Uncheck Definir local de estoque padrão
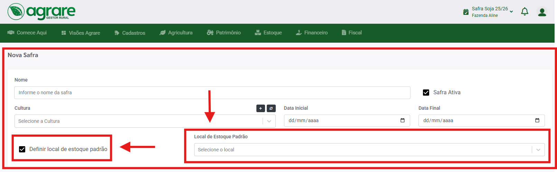The width and height of the screenshot is (557, 172). point(22,149)
